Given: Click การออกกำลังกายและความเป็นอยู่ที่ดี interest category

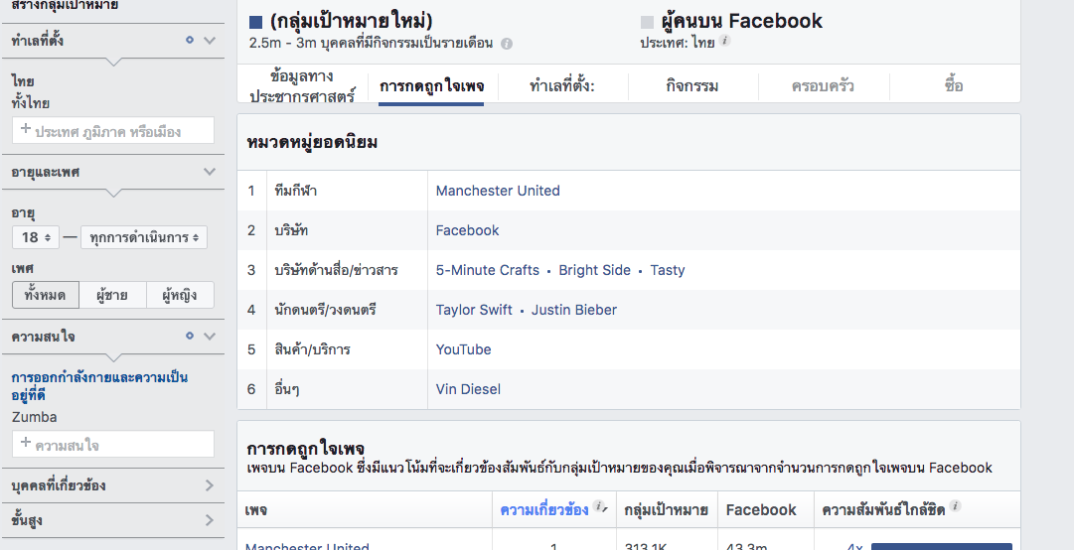Looking at the screenshot, I should 99,386.
